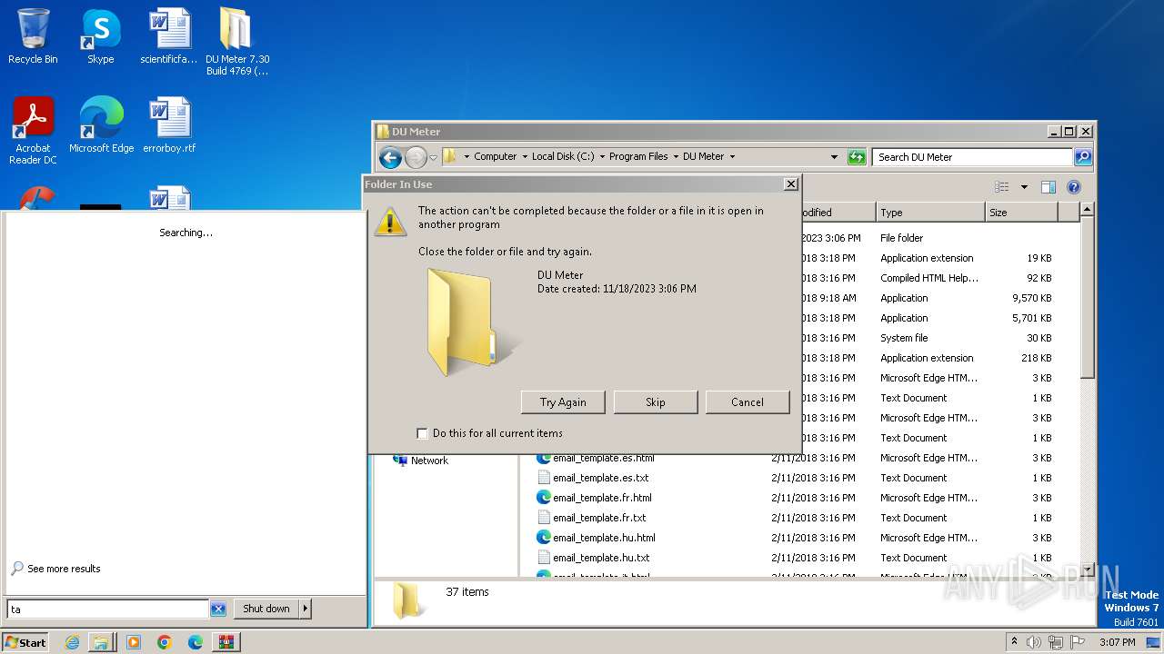
Task: Open Microsoft Edge taskbar icon
Action: click(x=195, y=642)
